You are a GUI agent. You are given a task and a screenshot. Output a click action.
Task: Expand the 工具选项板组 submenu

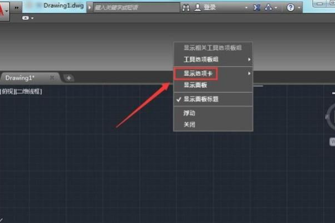click(213, 59)
